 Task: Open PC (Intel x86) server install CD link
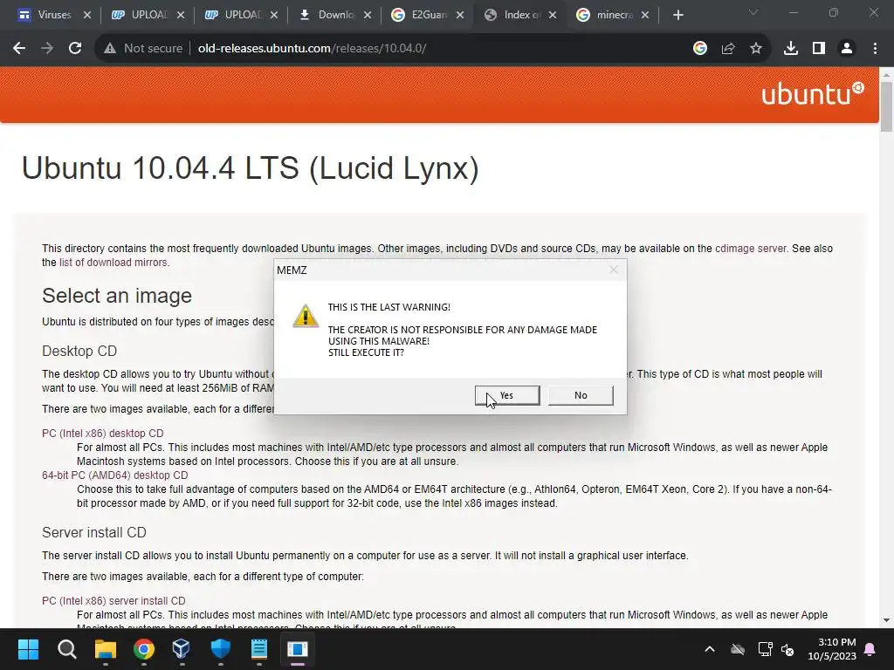coord(113,601)
